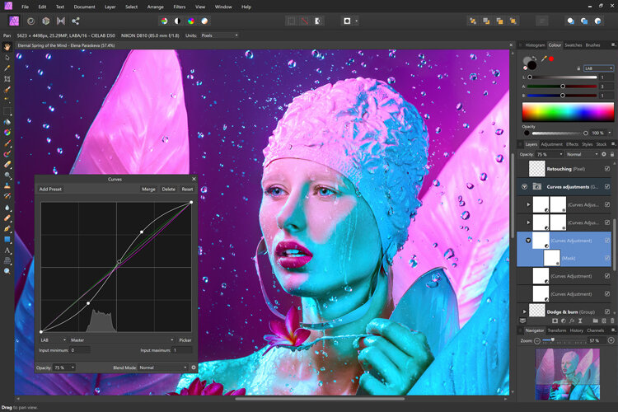The width and height of the screenshot is (618, 412).
Task: Click the Export persona share icon
Action: (76, 21)
